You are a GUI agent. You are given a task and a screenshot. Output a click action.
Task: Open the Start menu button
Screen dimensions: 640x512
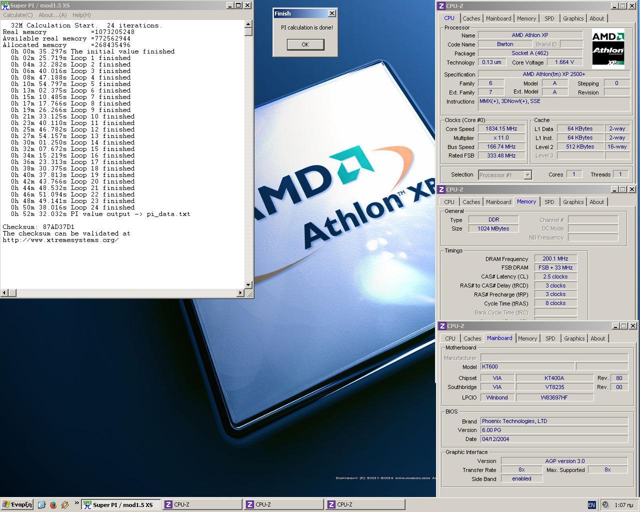[17, 504]
